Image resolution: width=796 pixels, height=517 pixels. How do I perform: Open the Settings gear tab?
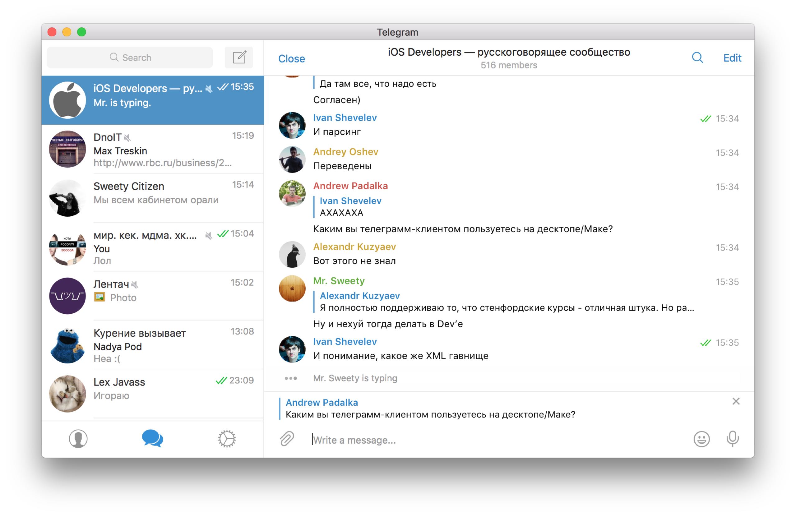pos(227,439)
